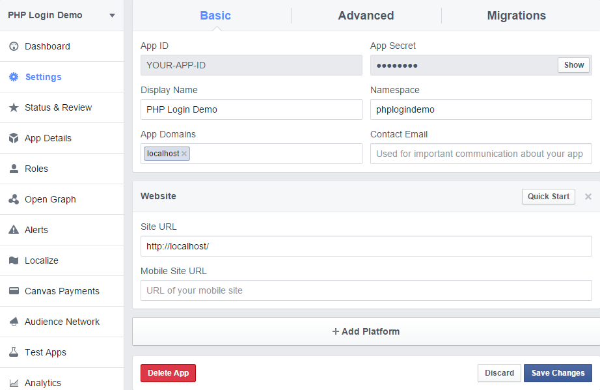Show the App Secret
Viewport: 600px width, 390px height.
tap(573, 65)
